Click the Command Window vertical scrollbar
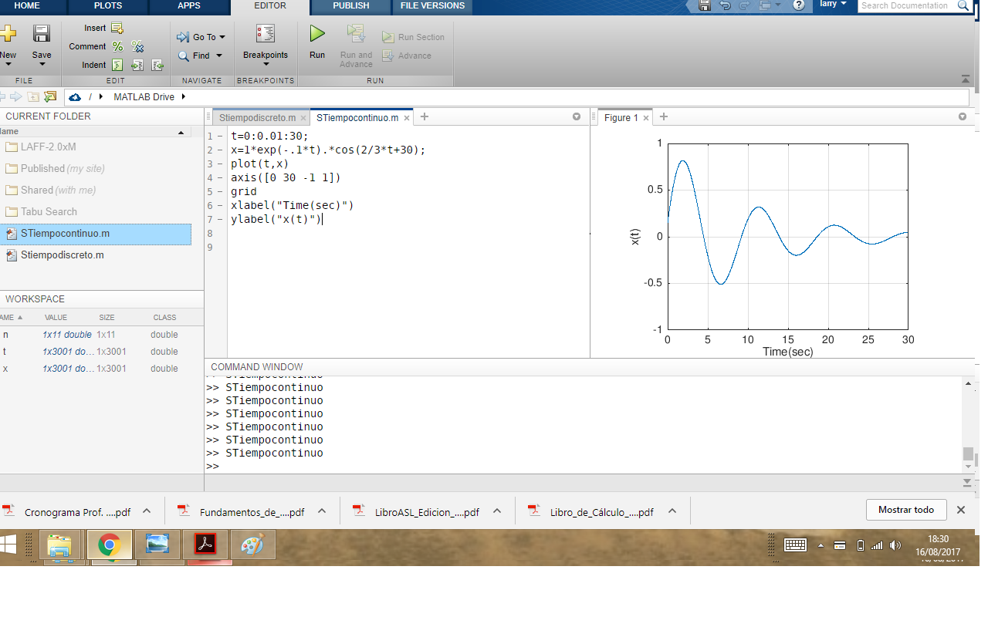 (x=969, y=424)
